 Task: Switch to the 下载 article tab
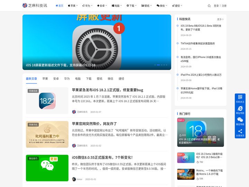tap(89, 79)
